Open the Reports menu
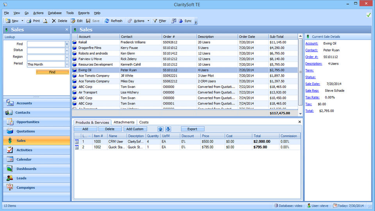This screenshot has width=375, height=211. pyautogui.click(x=84, y=13)
